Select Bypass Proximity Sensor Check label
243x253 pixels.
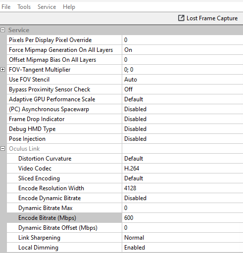coord(49,89)
